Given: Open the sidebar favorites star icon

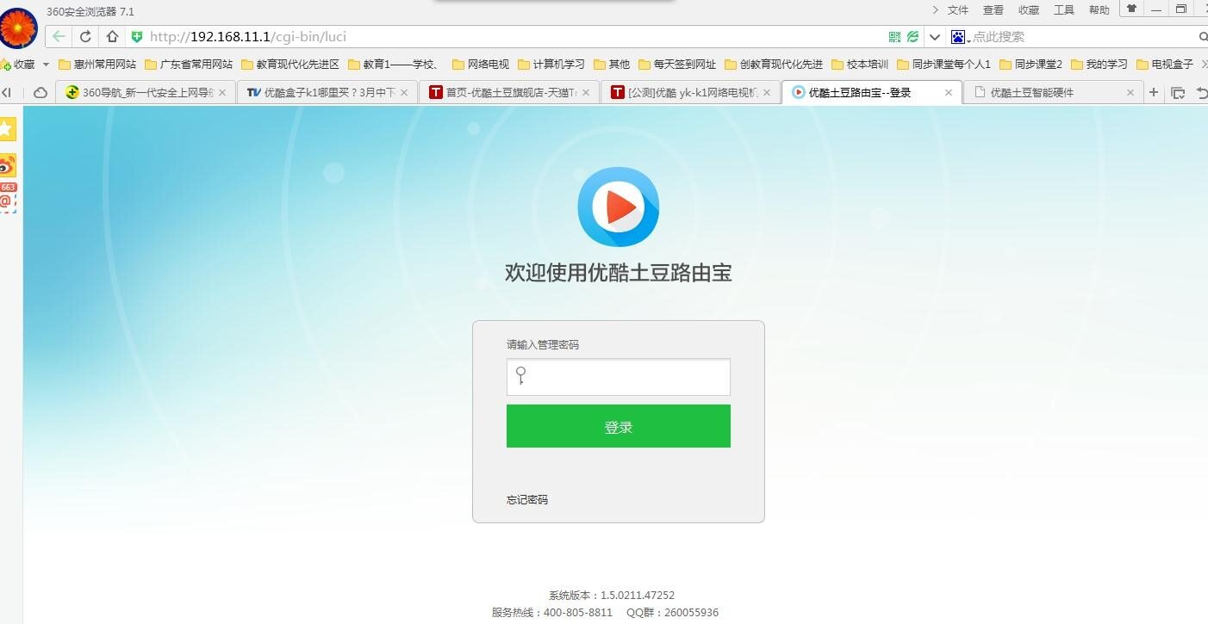Looking at the screenshot, I should [7, 129].
